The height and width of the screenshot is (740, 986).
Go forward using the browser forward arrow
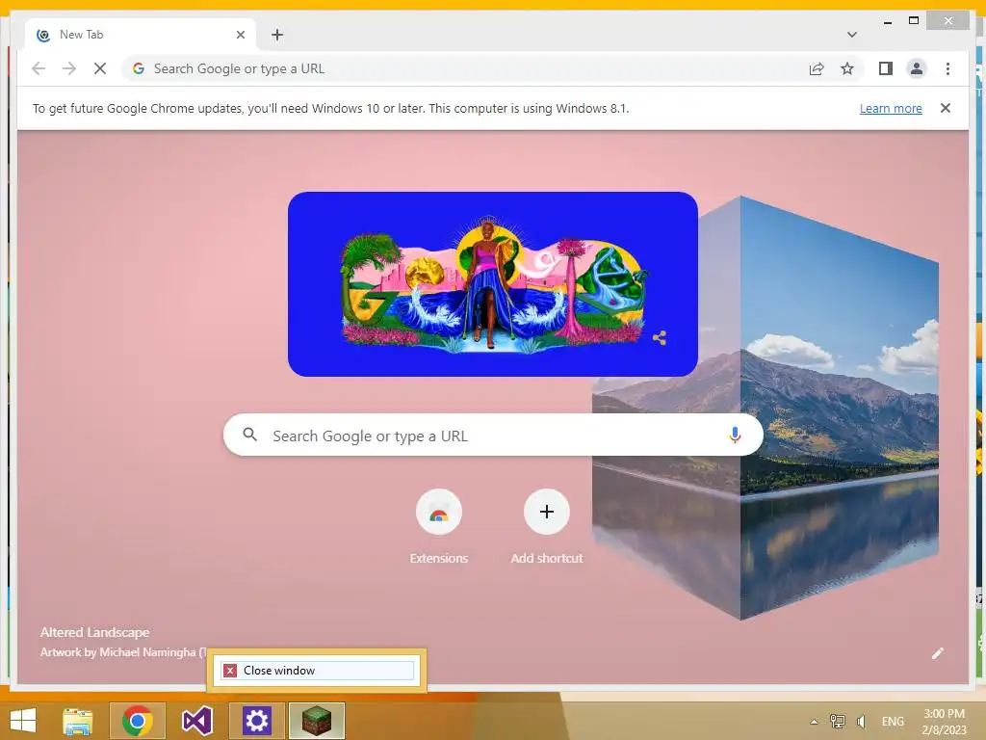(x=69, y=68)
